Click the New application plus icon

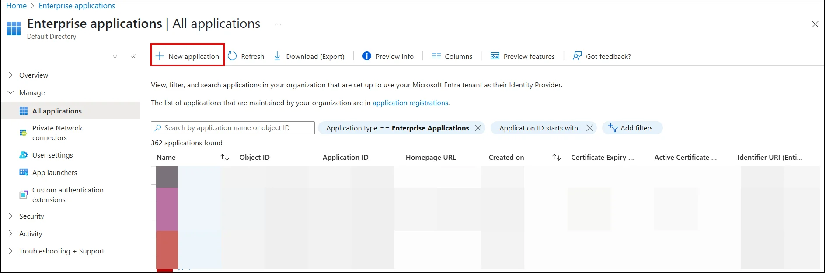click(160, 56)
